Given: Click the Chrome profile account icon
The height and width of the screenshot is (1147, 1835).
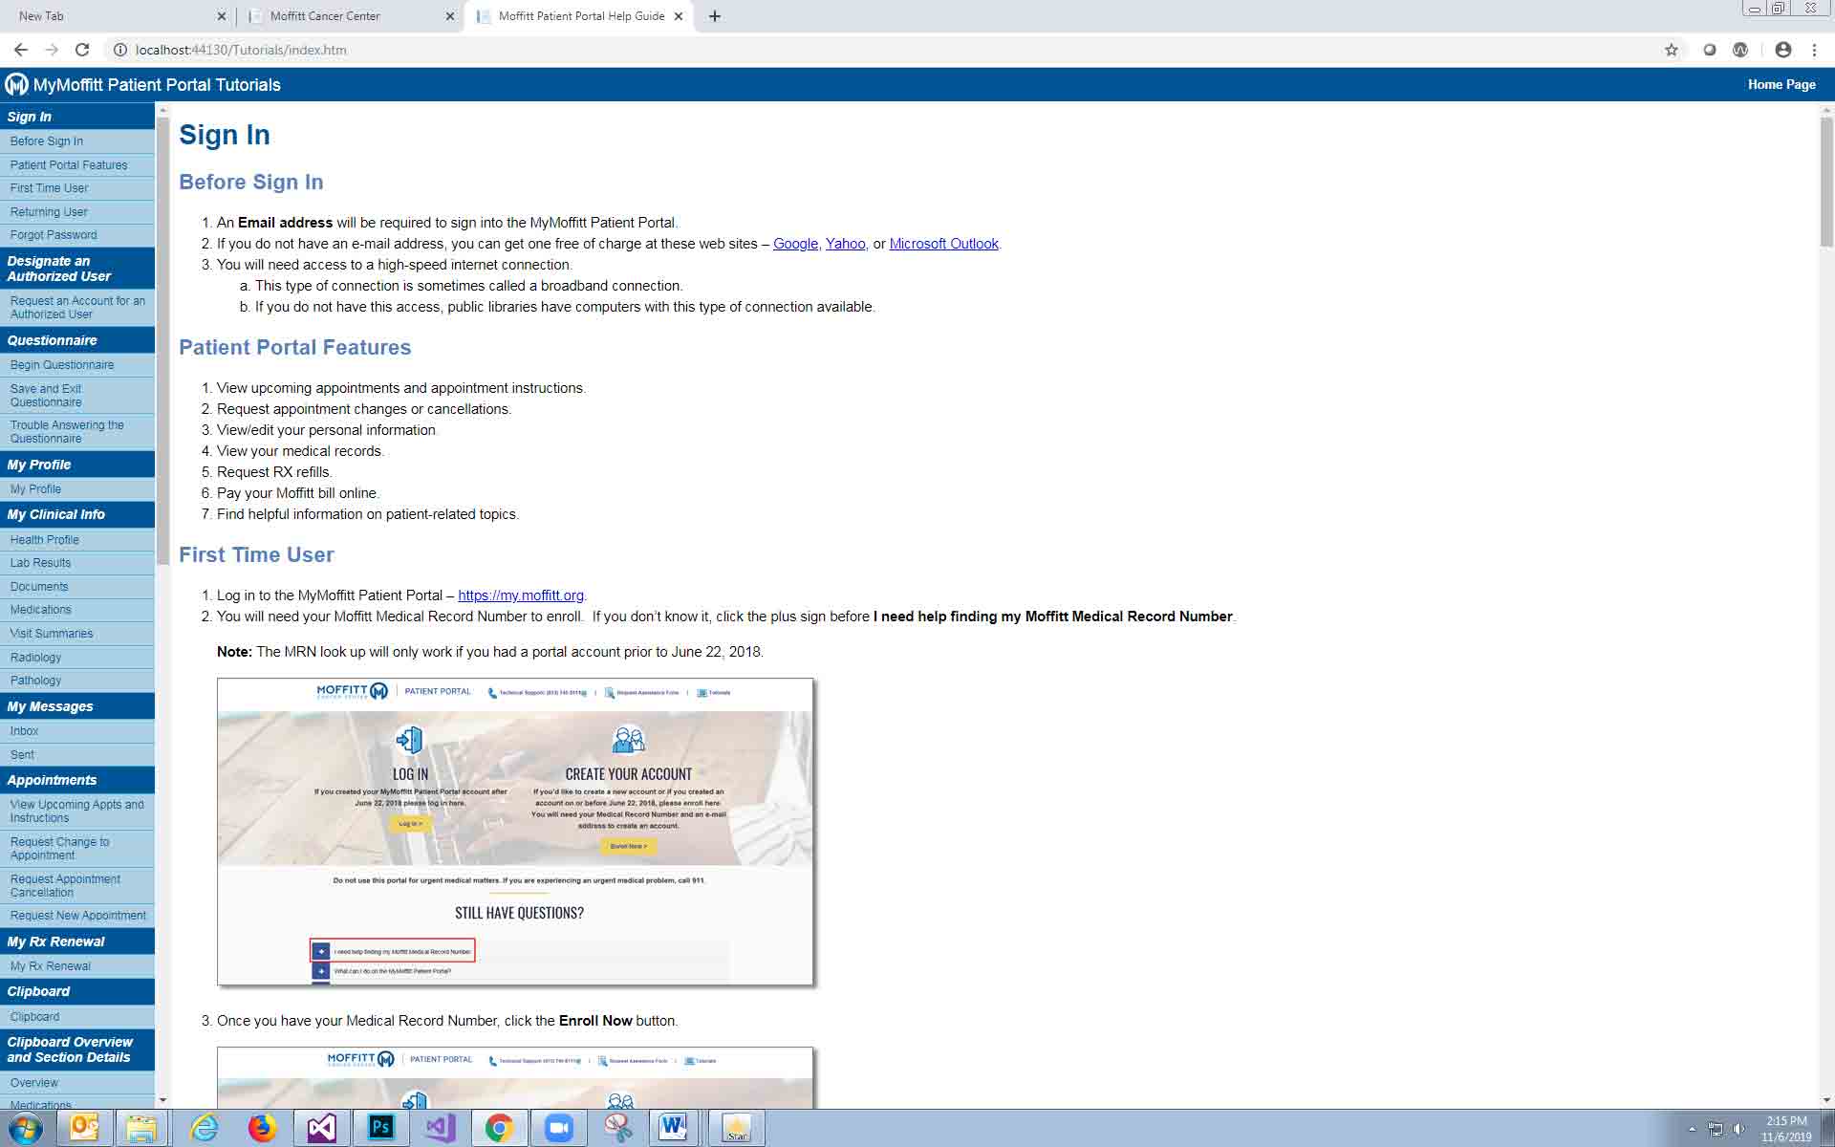Looking at the screenshot, I should point(1782,50).
